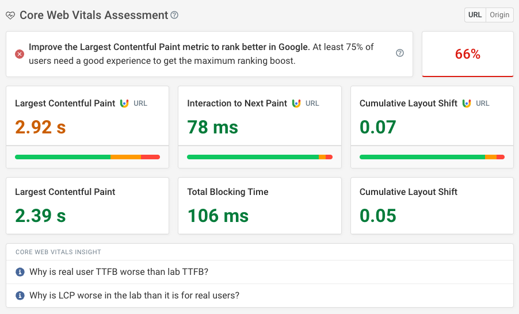Click the CrUX icon beside Largest Contentful Paint
The width and height of the screenshot is (519, 314).
coord(124,104)
